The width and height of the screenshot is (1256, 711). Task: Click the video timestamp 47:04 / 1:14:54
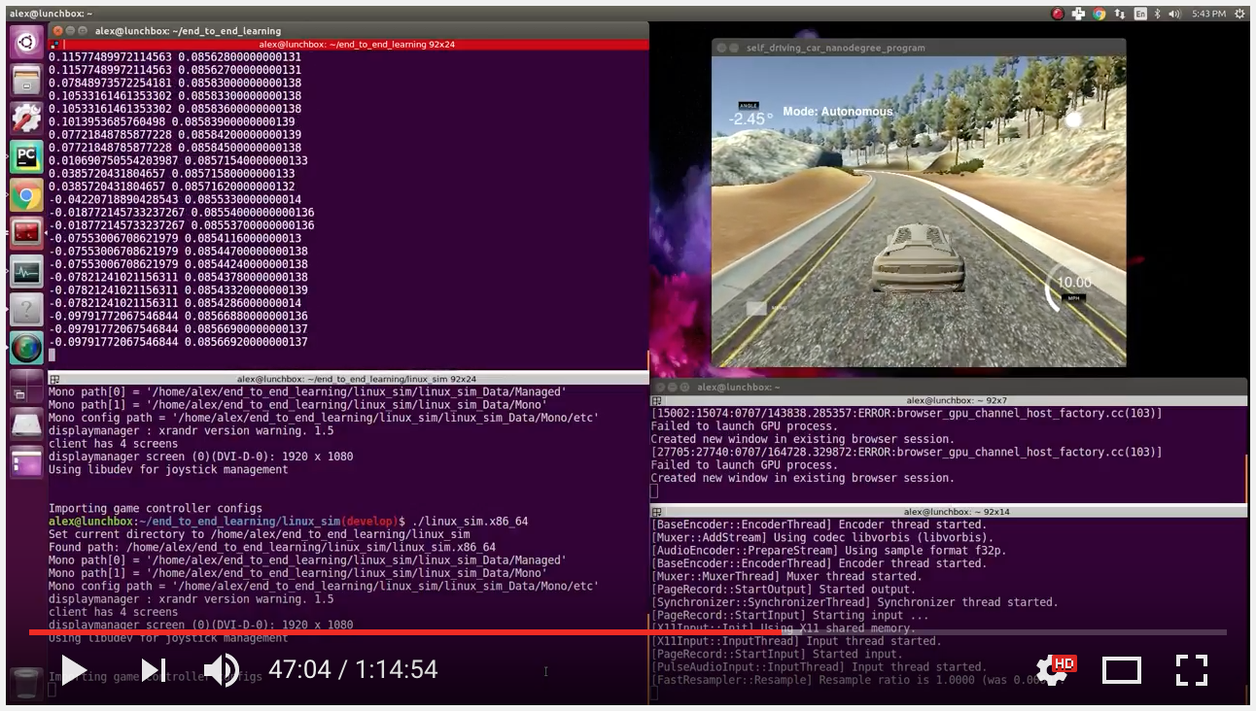[353, 669]
